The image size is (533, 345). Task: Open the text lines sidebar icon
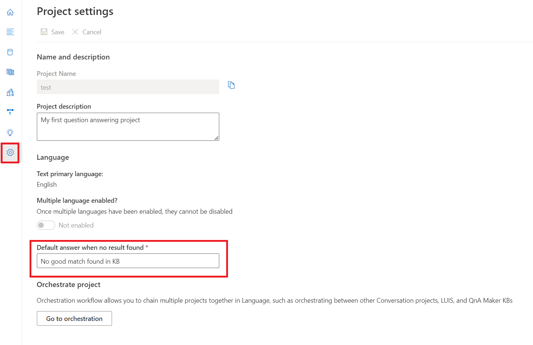click(10, 32)
